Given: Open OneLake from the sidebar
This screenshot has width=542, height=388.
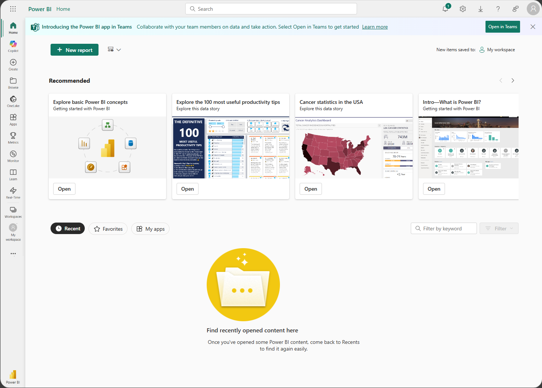Looking at the screenshot, I should point(13,101).
